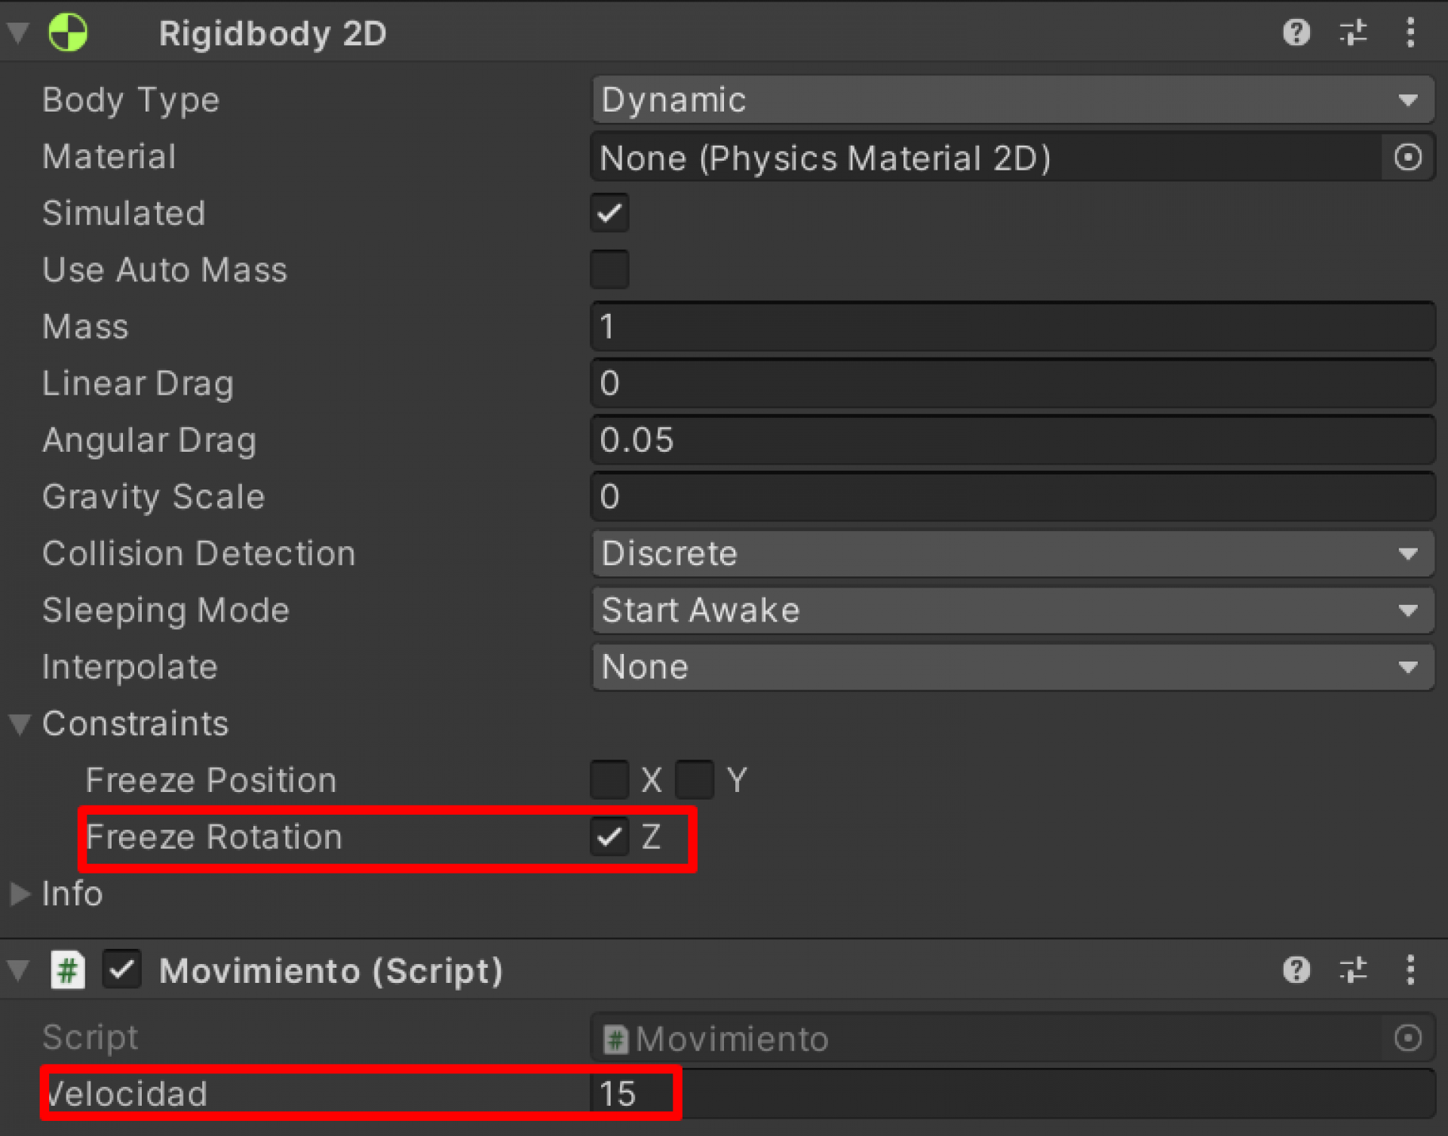1448x1136 pixels.
Task: Open Rigidbody 2D three-dot context menu
Action: point(1410,32)
